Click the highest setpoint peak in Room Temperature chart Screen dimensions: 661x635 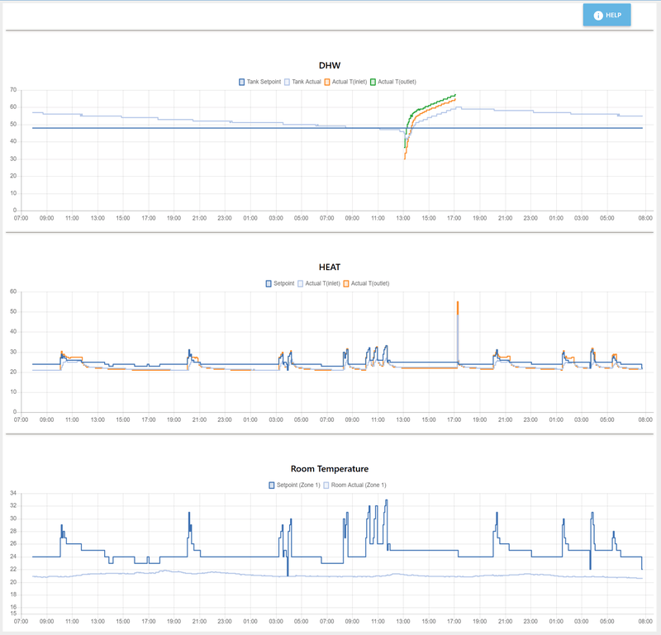387,500
